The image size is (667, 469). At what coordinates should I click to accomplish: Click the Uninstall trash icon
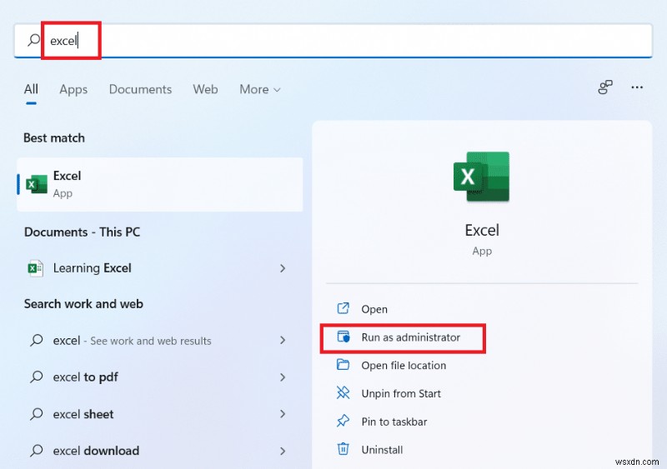pos(343,449)
